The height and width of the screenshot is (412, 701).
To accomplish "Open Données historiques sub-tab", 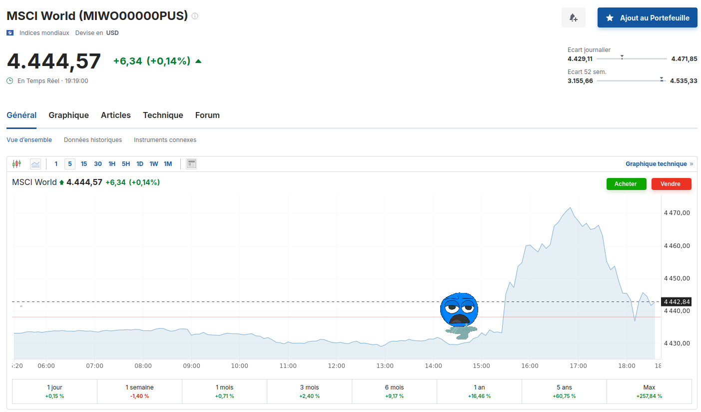I will (x=93, y=140).
